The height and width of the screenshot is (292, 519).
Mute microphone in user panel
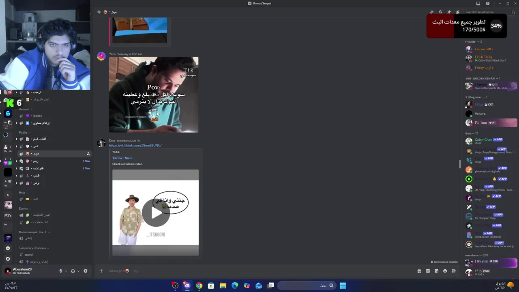tap(61, 271)
